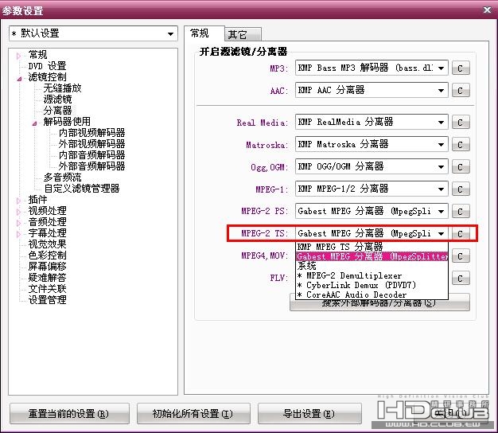Viewport: 498px width, 433px height.
Task: Choose CoreAAC Audio Decoder option
Action: [x=372, y=295]
